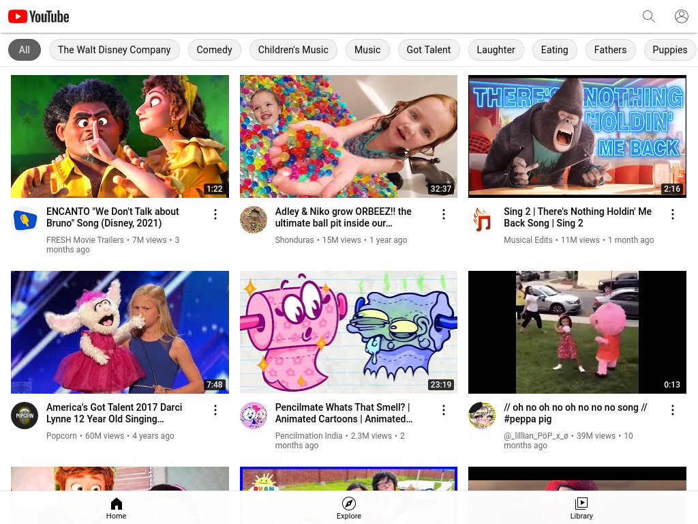Click the 32:37 duration badge
This screenshot has width=698, height=524.
(x=441, y=189)
